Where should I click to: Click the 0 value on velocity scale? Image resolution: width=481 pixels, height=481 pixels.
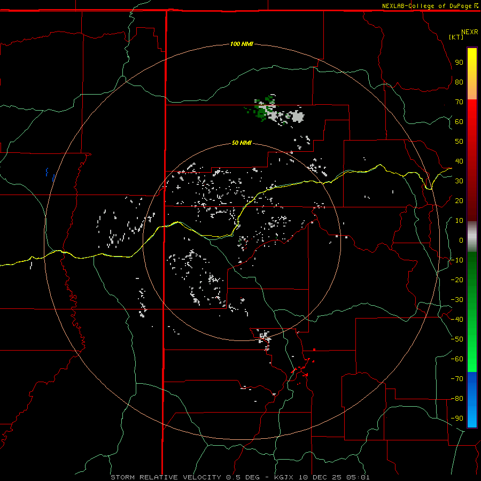(x=461, y=240)
